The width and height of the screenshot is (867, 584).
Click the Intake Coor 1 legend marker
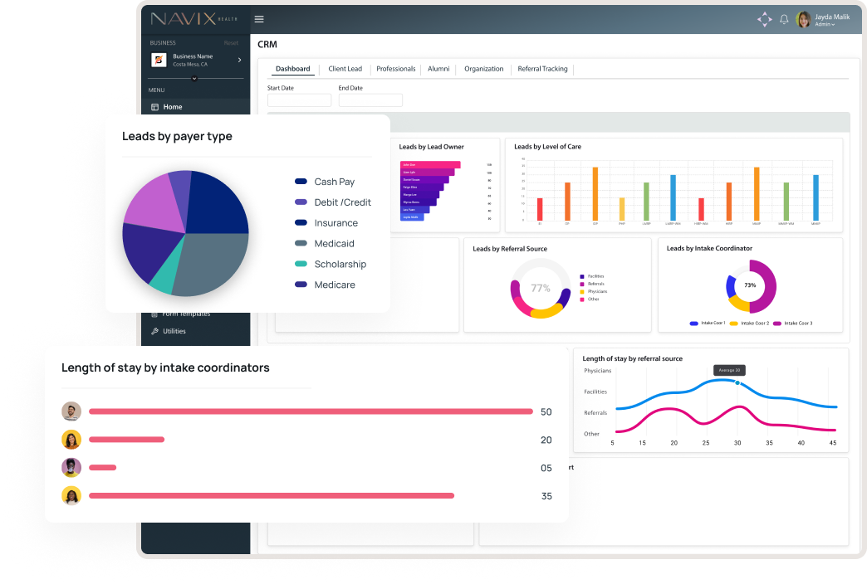pos(694,324)
